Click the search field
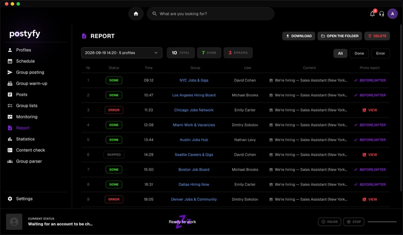 point(210,14)
